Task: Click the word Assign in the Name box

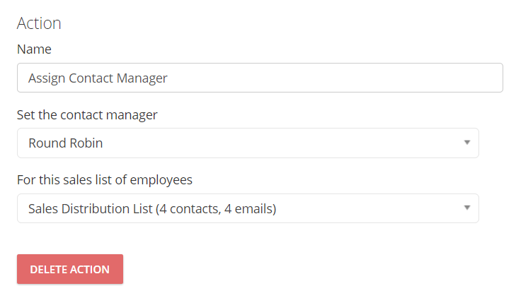Action: (x=47, y=79)
